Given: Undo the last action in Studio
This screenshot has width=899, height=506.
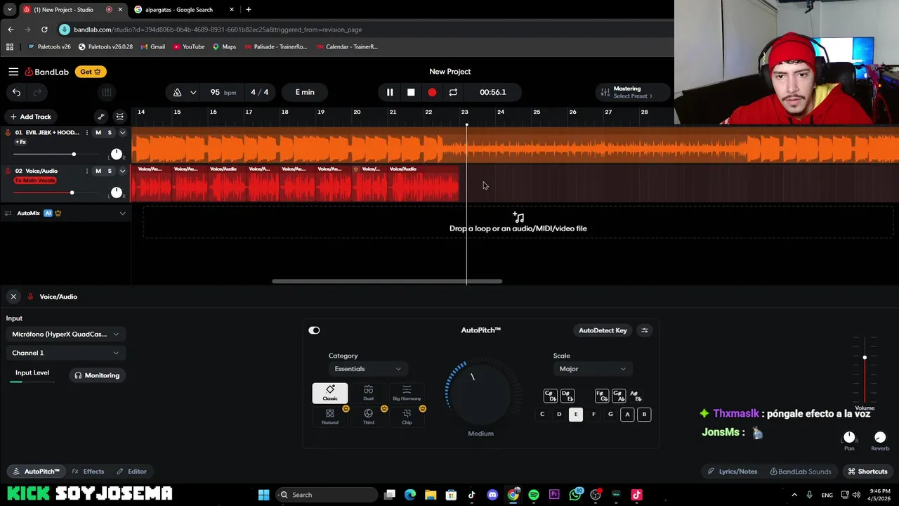Looking at the screenshot, I should tap(16, 92).
